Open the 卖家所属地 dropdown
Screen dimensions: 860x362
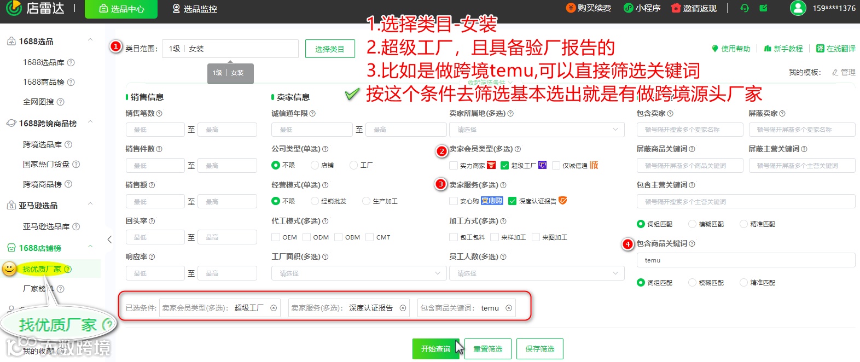(537, 130)
